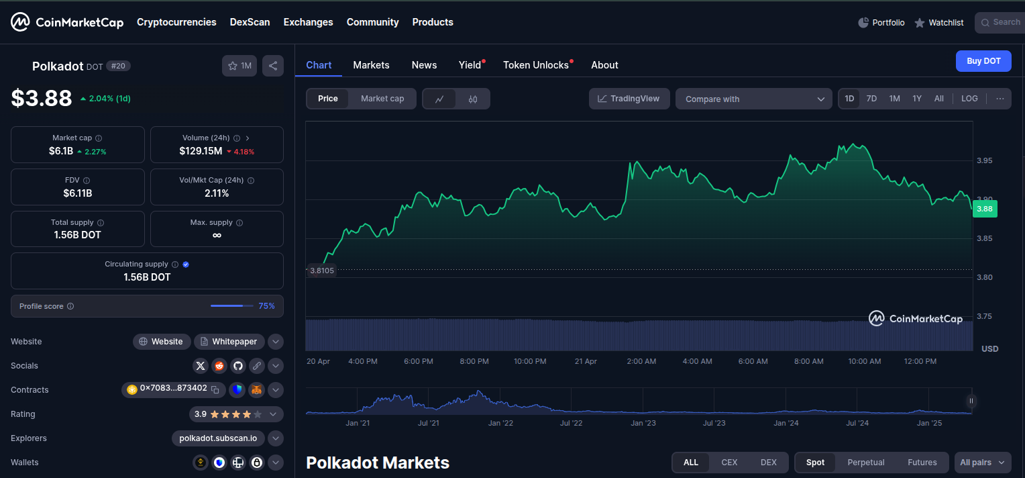
Task: Set chart range to All
Action: click(x=939, y=99)
